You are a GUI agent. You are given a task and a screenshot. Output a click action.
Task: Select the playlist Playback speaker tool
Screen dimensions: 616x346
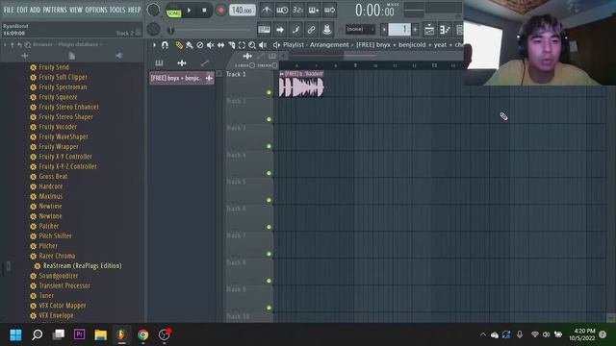pos(263,45)
